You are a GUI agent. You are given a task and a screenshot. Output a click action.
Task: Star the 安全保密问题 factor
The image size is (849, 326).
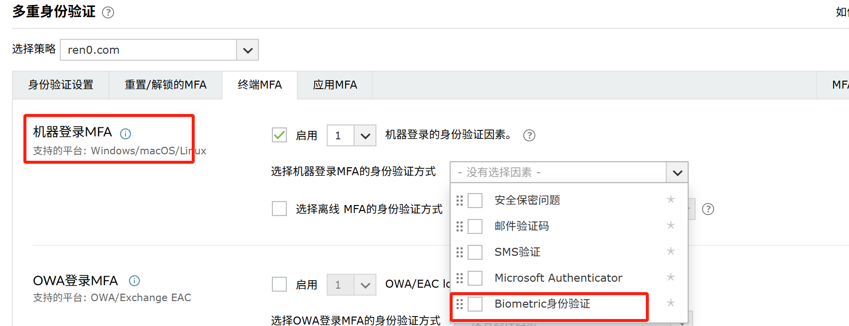pyautogui.click(x=671, y=200)
